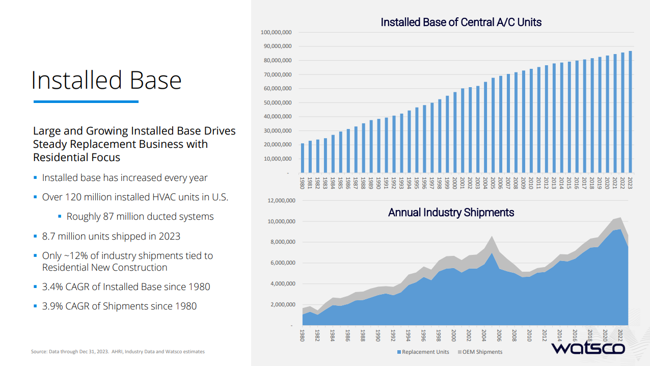Click the source footnote 'Data through Dec 31, 2023'
The image size is (650, 366).
pyautogui.click(x=118, y=352)
